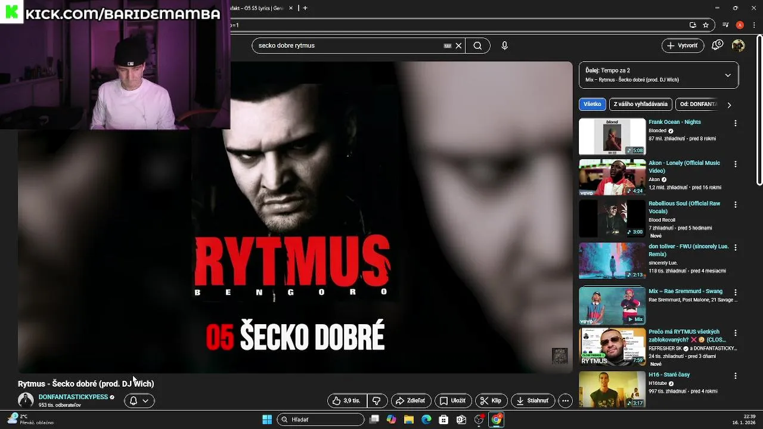Click the install/cast icon in address bar
Screen dimensions: 763x429
(693, 25)
